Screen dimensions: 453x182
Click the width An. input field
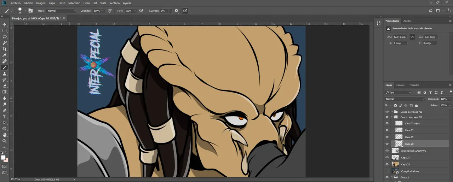point(400,37)
